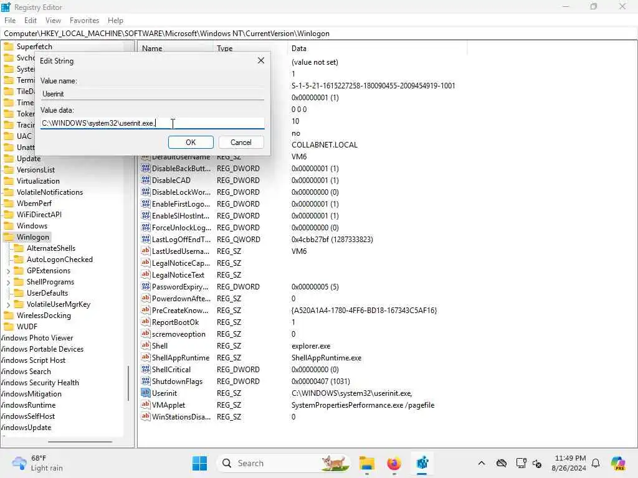
Task: Select the ForceUnlockLogon value icon
Action: (x=146, y=227)
